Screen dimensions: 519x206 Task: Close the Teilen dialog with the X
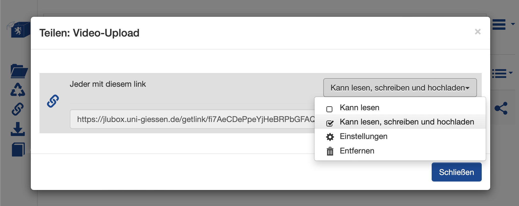pos(478,32)
